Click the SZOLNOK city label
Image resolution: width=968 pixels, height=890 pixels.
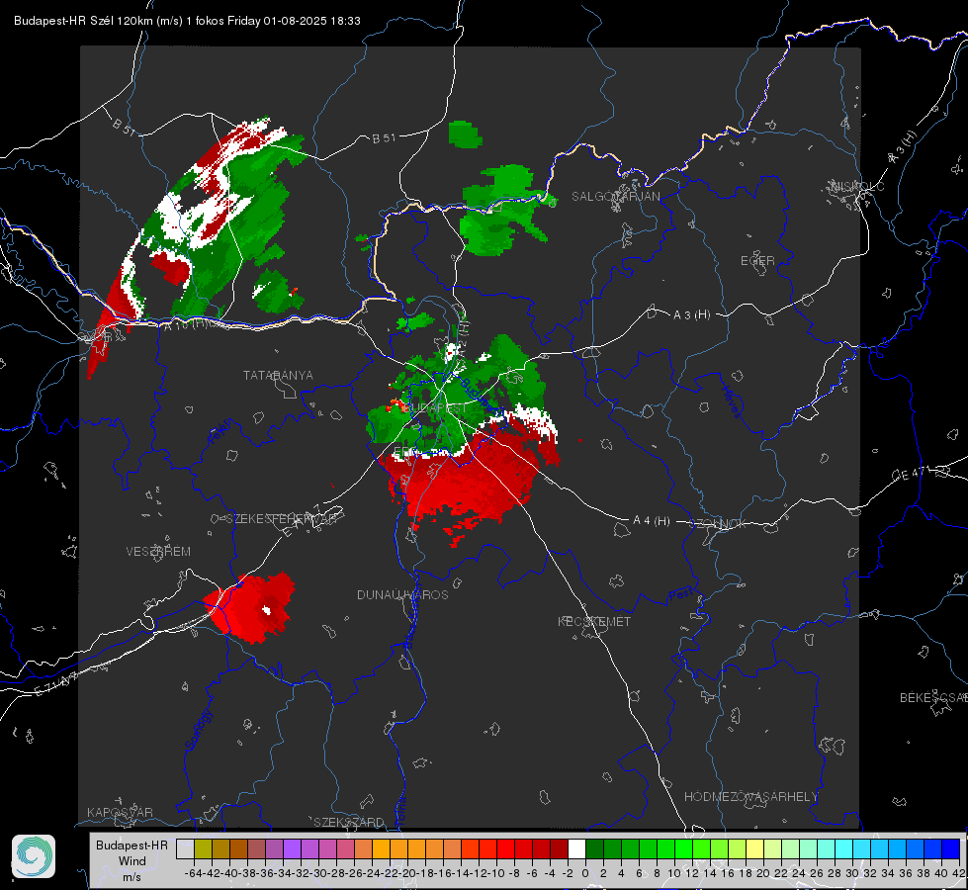coord(718,524)
